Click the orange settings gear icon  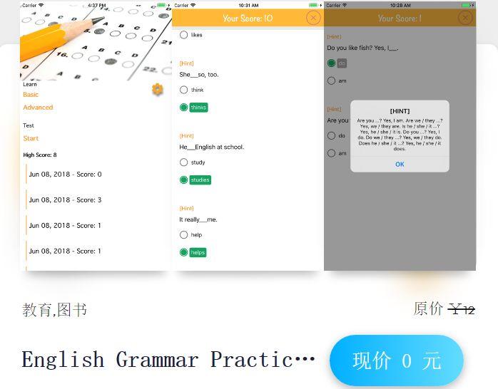[x=158, y=89]
